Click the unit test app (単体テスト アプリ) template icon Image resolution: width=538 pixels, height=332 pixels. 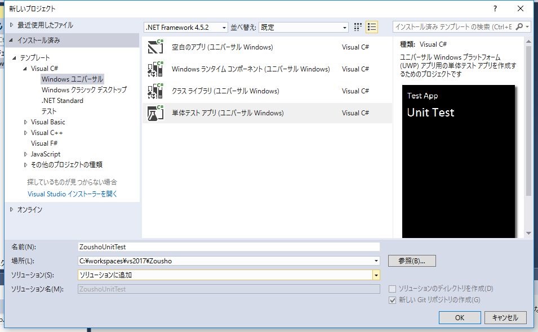tap(155, 113)
